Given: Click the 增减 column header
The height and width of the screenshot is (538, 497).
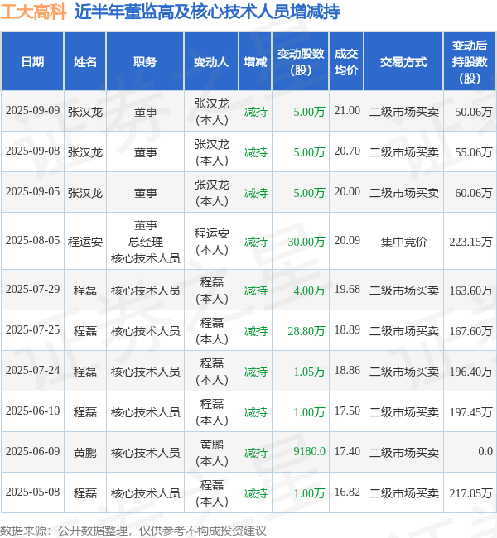Looking at the screenshot, I should (255, 62).
